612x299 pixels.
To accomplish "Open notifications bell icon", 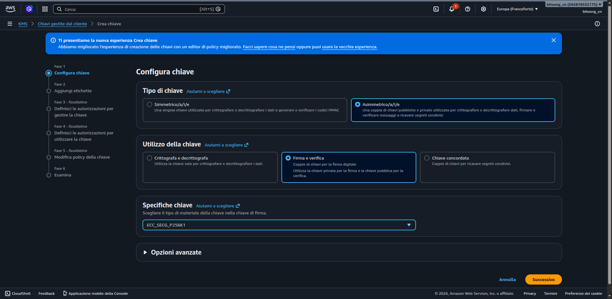I will point(452,9).
